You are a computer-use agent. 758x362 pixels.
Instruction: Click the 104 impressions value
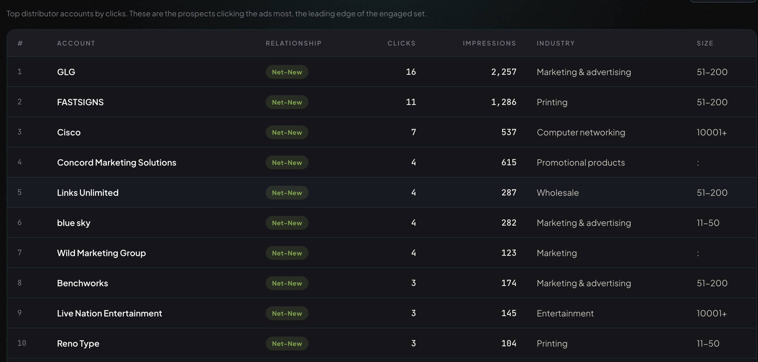[509, 343]
